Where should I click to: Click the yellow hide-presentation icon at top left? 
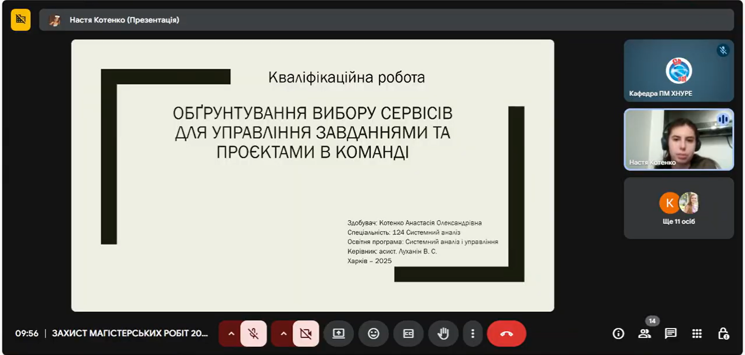point(21,20)
